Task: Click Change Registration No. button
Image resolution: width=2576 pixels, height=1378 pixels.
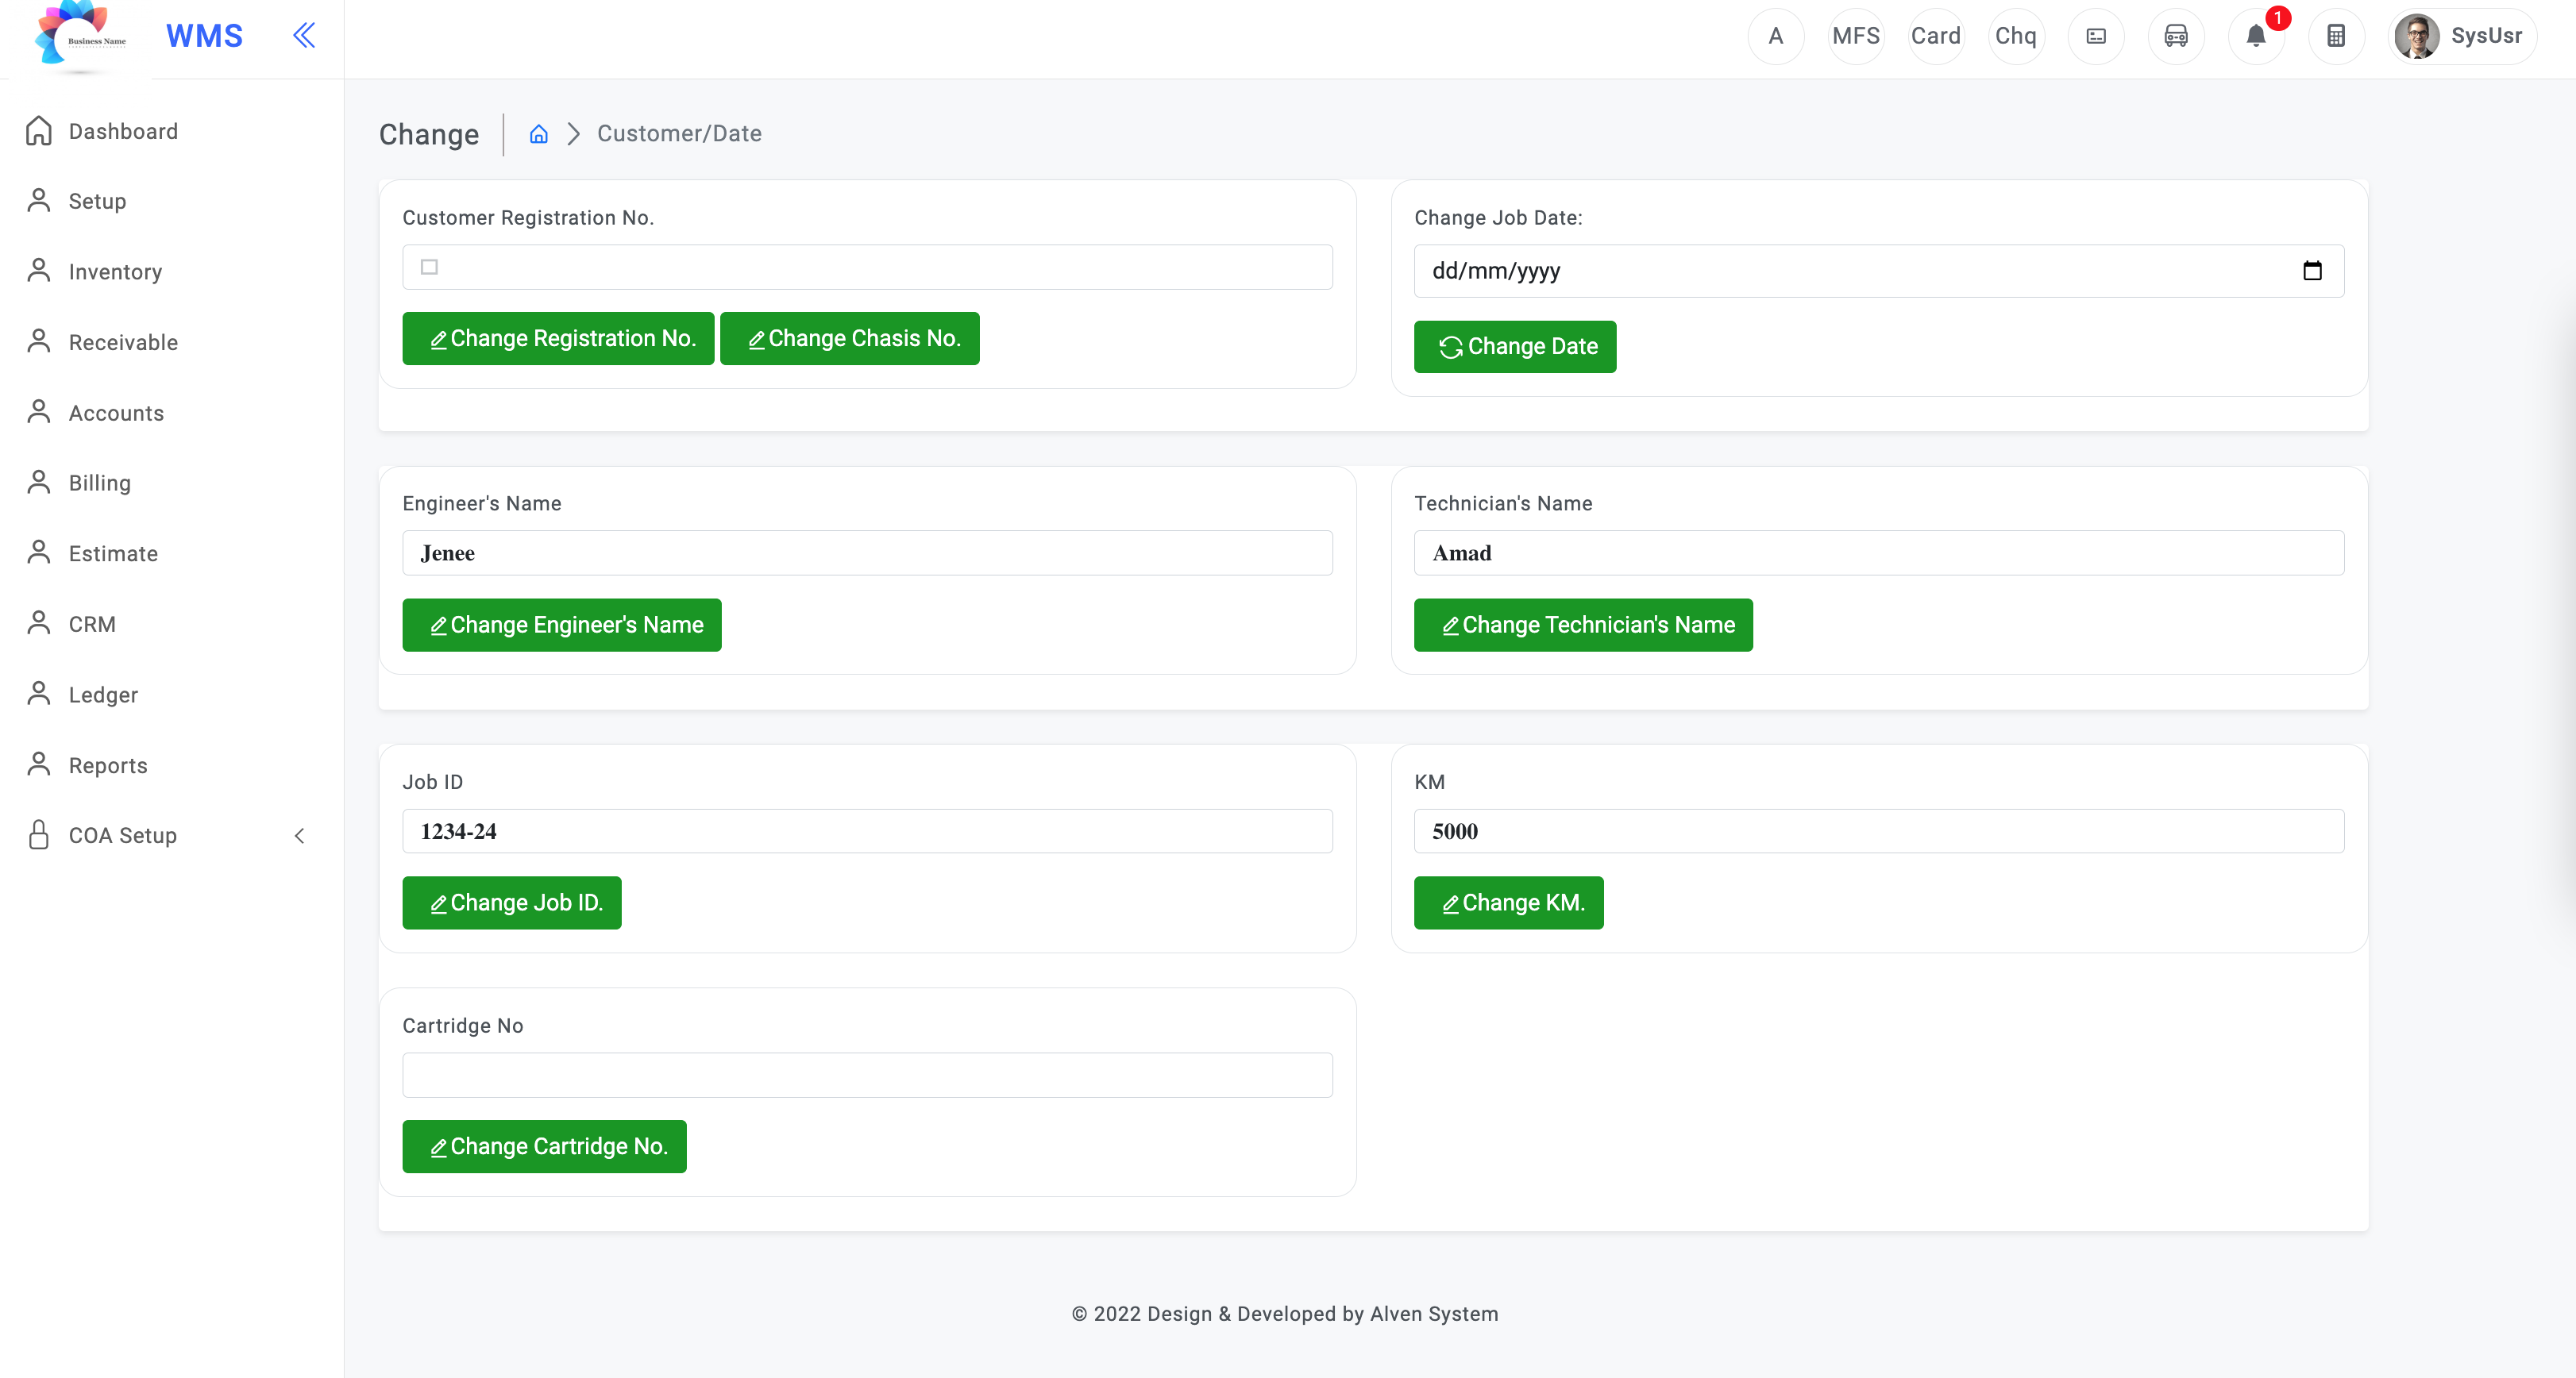Action: [x=558, y=339]
